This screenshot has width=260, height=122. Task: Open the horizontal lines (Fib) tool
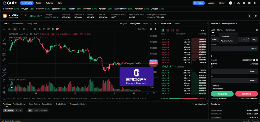coord(4,45)
